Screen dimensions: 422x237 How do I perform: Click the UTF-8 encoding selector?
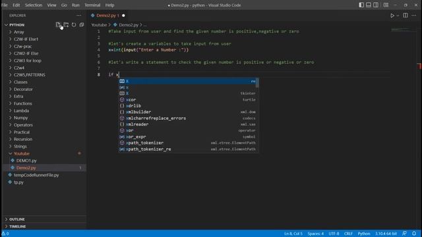point(334,234)
